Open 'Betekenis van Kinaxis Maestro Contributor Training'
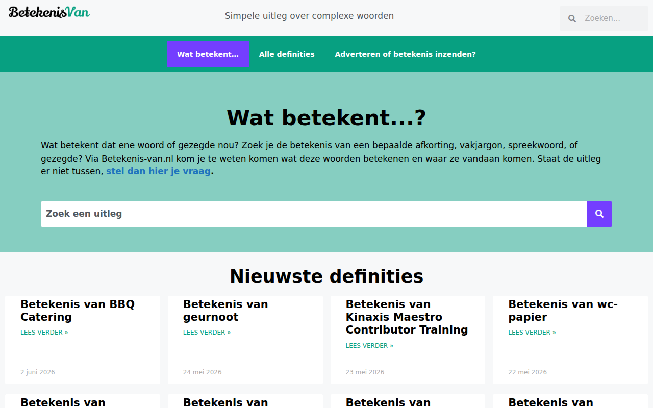The height and width of the screenshot is (408, 653). tap(407, 317)
